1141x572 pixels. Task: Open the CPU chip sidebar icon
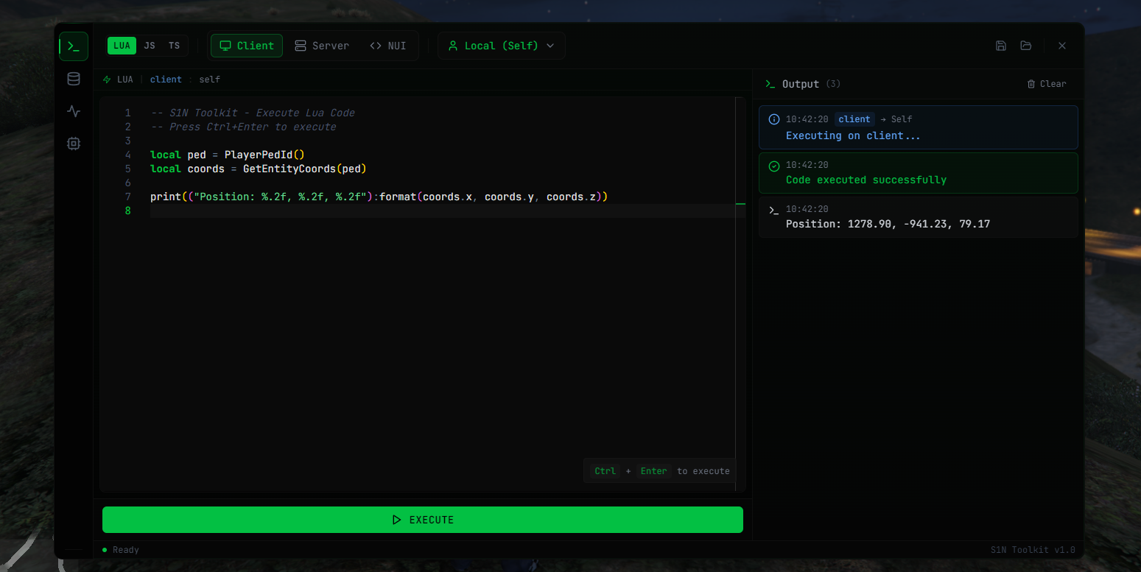pos(74,144)
